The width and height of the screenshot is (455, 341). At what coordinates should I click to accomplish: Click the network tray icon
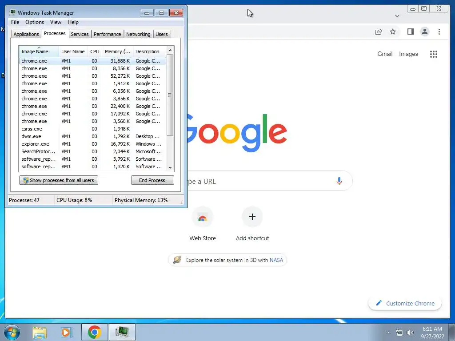coord(399,333)
